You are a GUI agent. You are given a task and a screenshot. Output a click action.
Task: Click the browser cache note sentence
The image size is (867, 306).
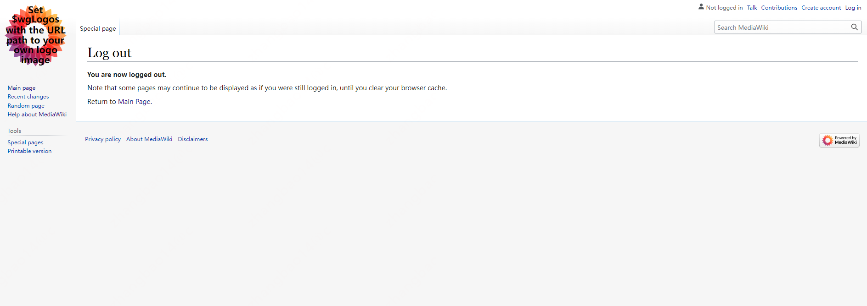[x=267, y=88]
